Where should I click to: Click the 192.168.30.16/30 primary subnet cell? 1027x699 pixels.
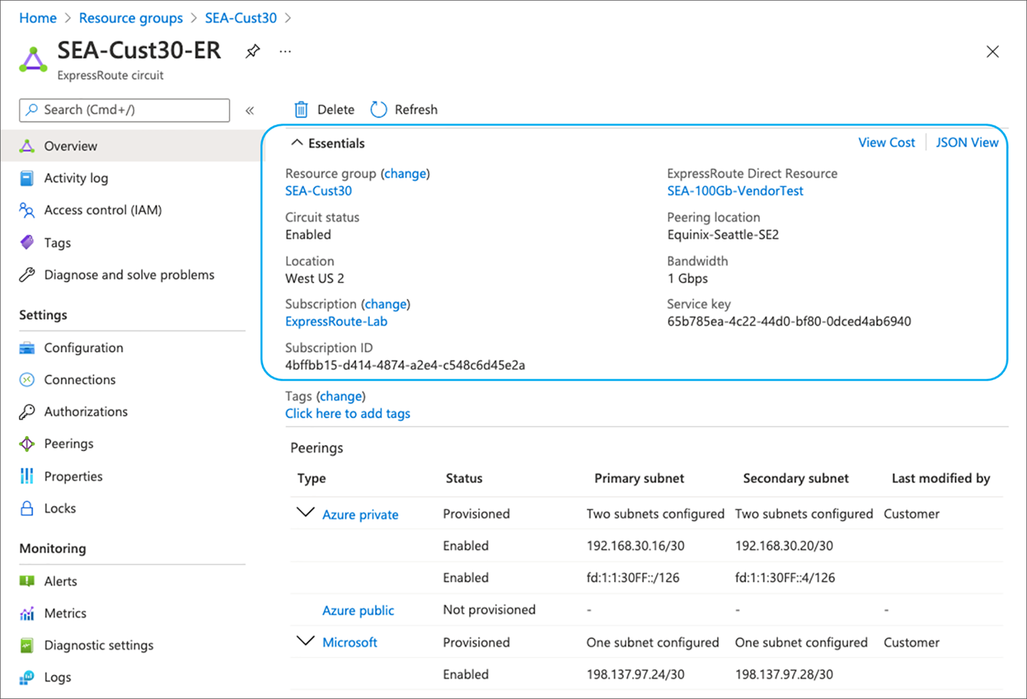pos(635,546)
